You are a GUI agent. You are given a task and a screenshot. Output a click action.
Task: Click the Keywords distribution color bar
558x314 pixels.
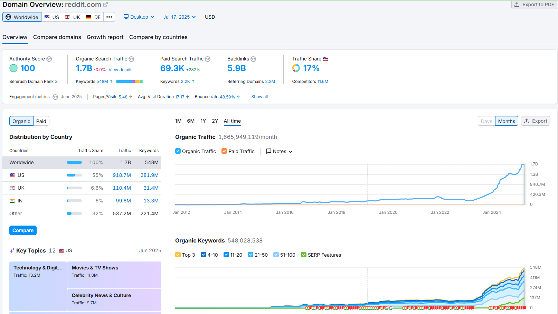(x=129, y=82)
